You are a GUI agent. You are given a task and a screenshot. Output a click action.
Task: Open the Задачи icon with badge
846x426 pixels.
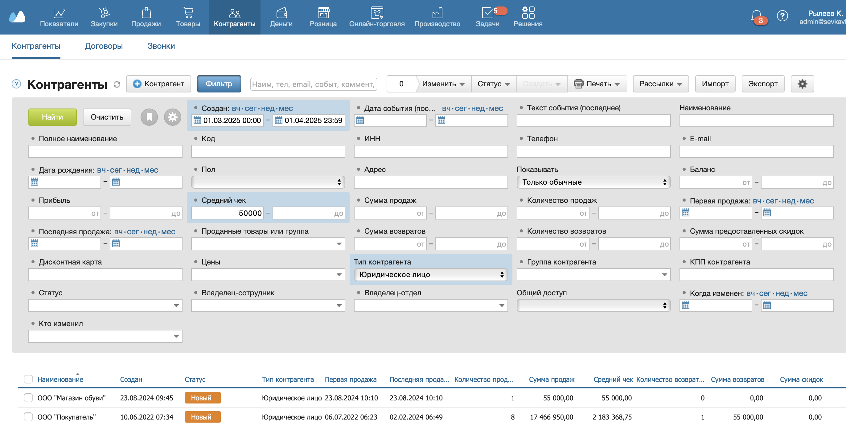(x=488, y=13)
